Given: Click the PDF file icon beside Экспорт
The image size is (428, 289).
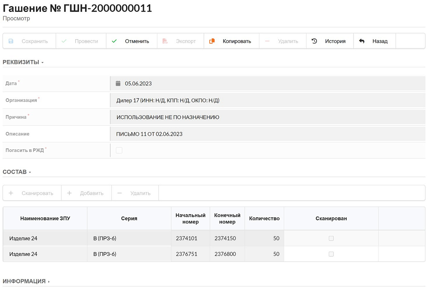Looking at the screenshot, I should [x=165, y=41].
